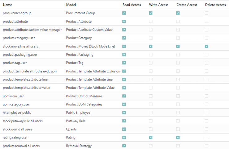The width and height of the screenshot is (229, 149).
Task: Enable Write Access for product.attribute
Action: pyautogui.click(x=151, y=21)
